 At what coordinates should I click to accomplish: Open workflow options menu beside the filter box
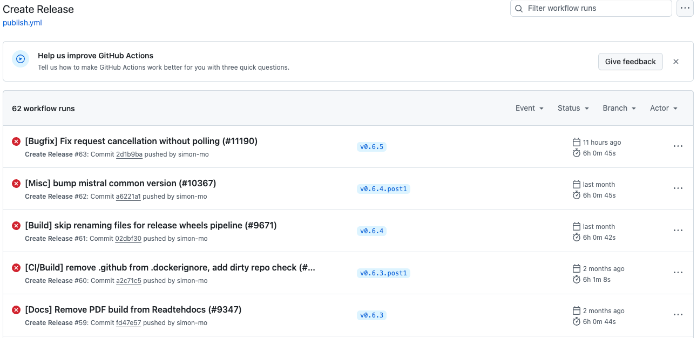point(685,9)
